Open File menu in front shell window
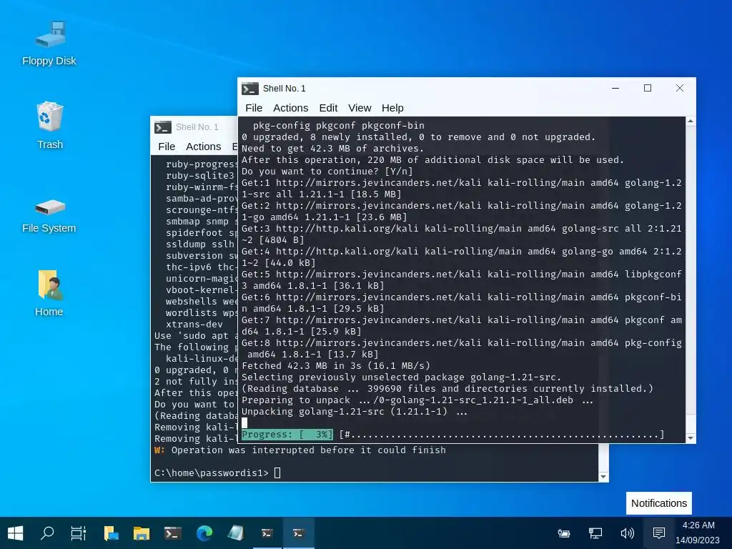 [254, 108]
